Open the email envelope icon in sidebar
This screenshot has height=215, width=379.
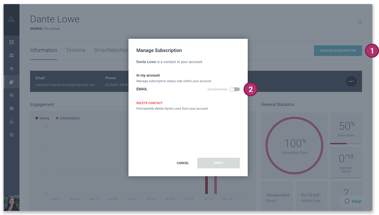[12, 55]
